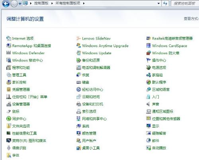Viewport: 199px width, 160px height.
Task: Open 语音识别 link
Action: click(19, 148)
